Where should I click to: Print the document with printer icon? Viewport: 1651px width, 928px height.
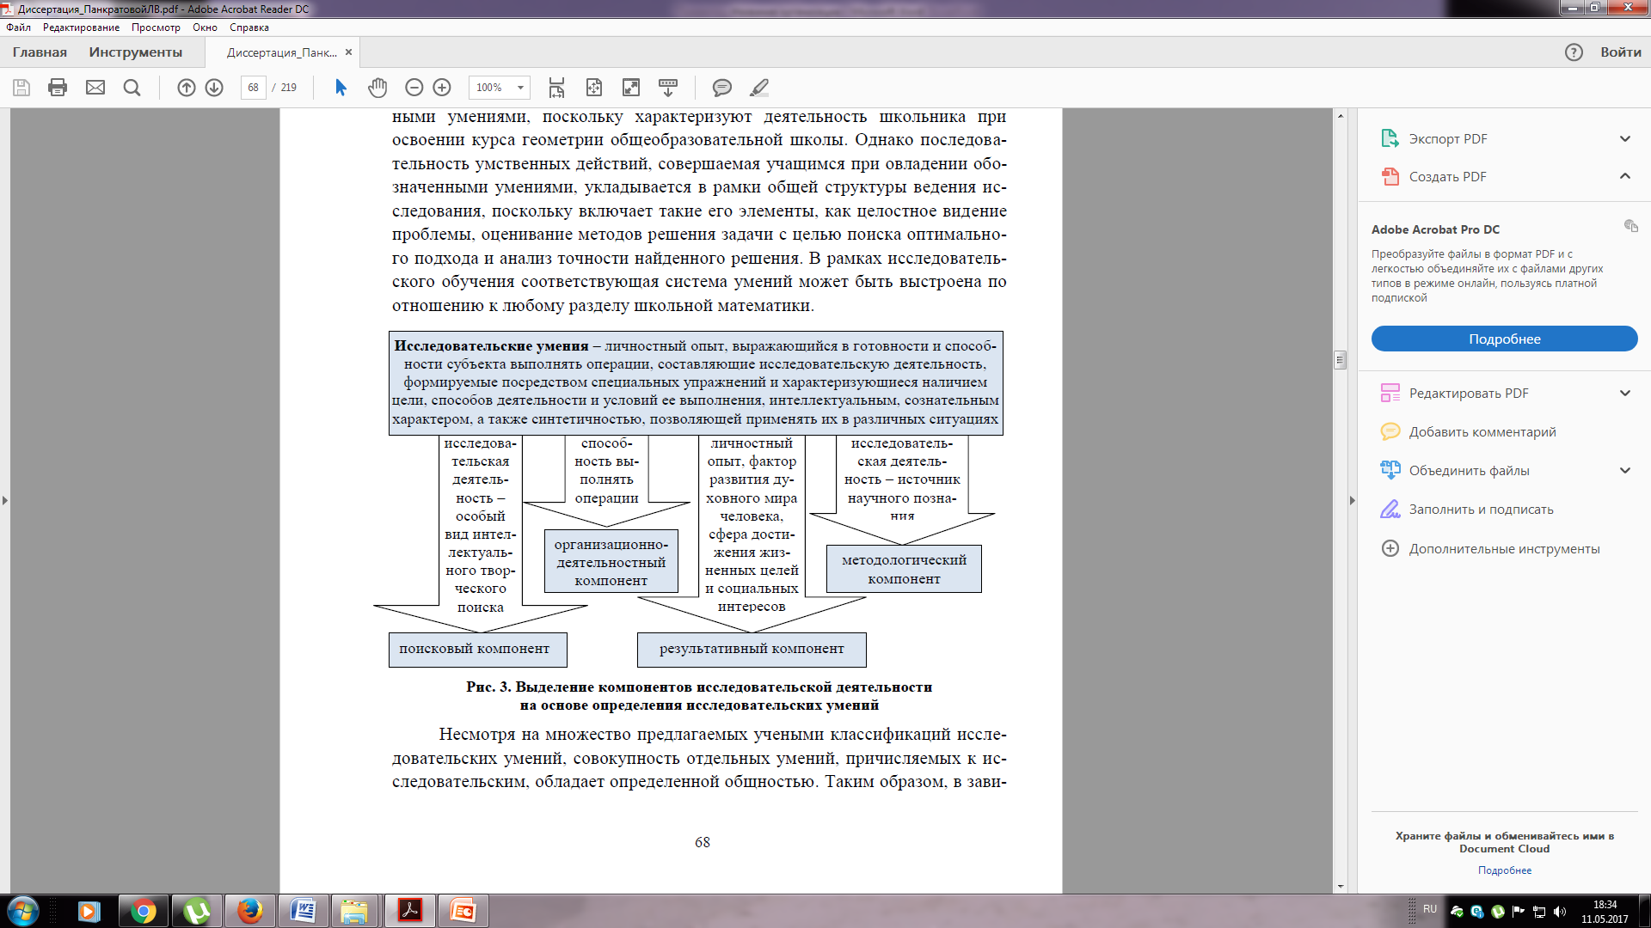click(x=58, y=88)
